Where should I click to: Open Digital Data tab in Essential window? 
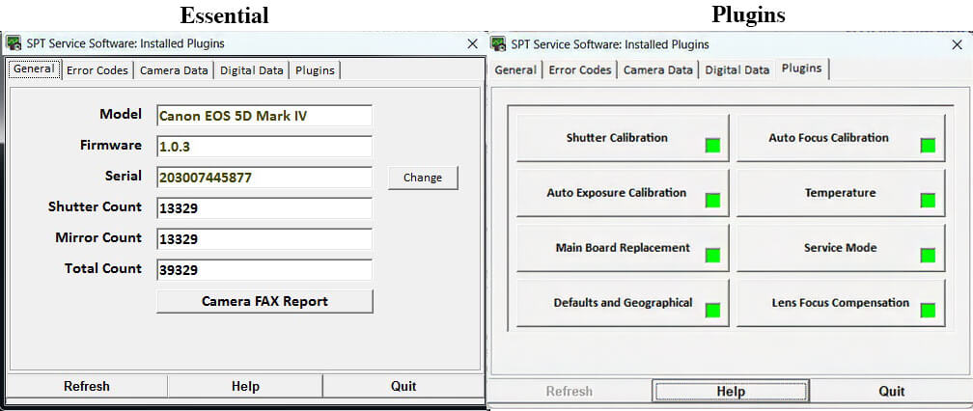[251, 70]
